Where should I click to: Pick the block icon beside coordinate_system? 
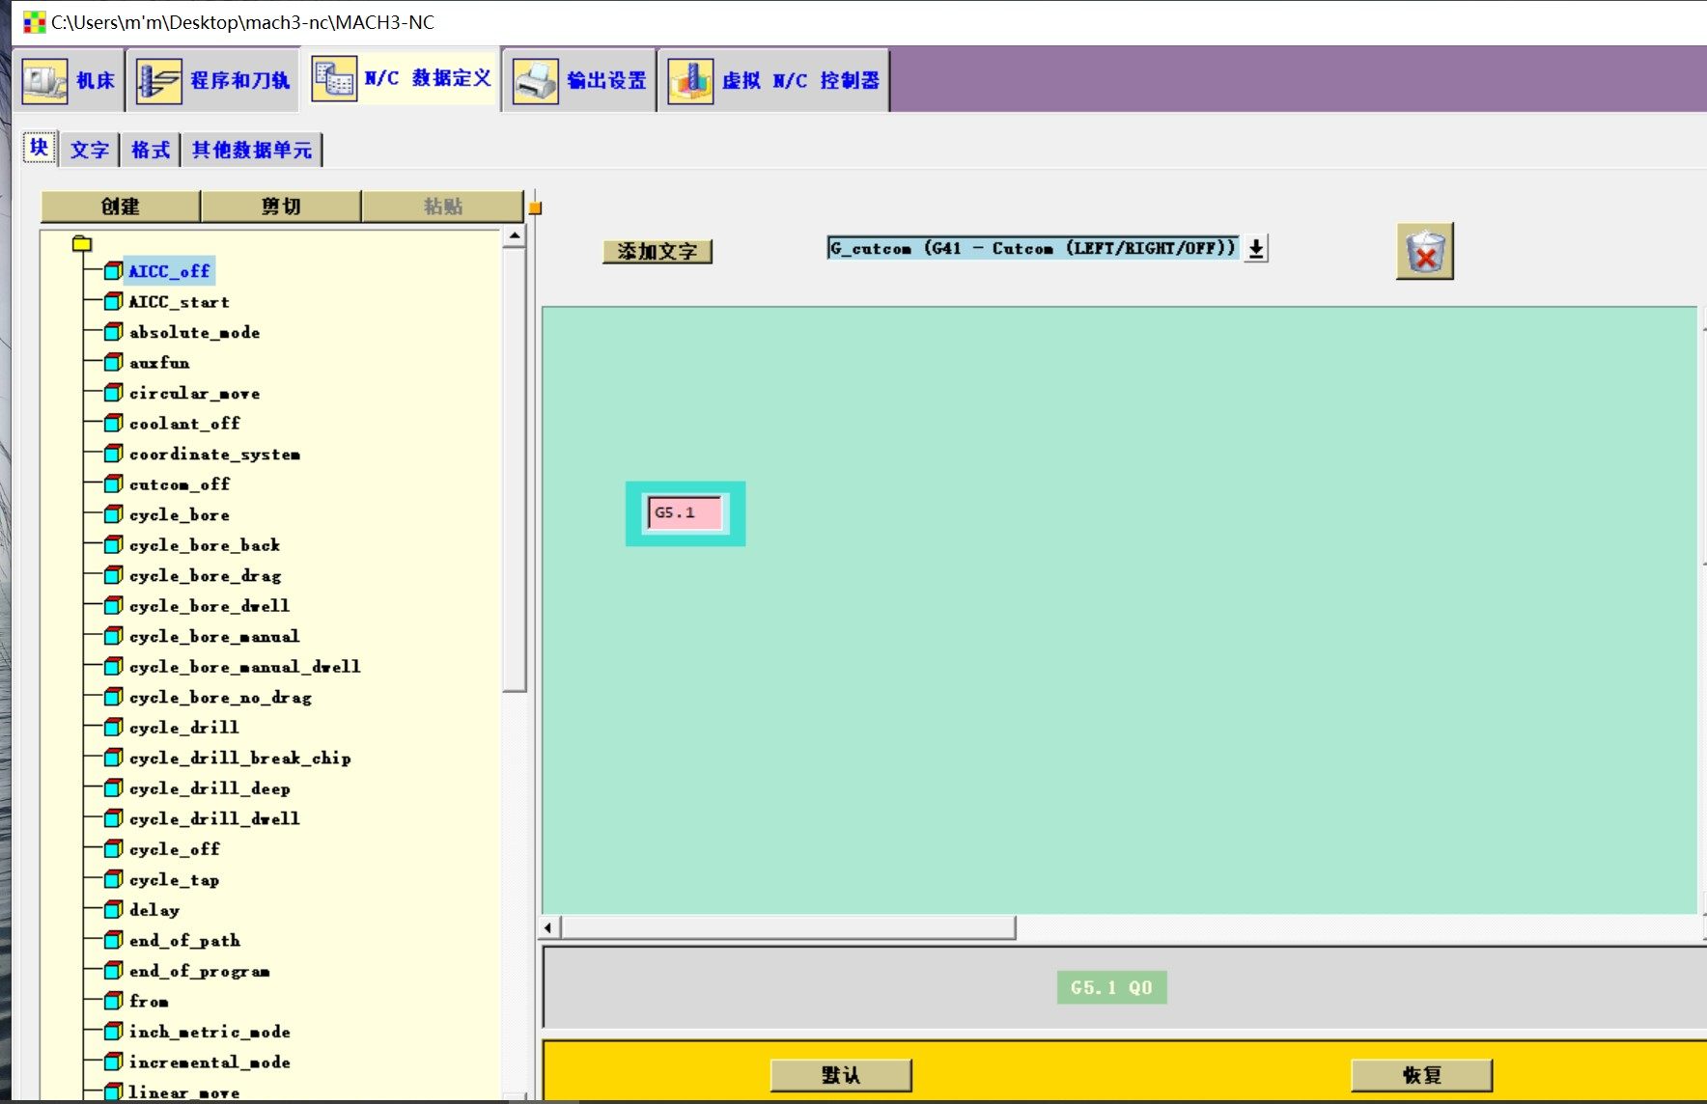113,454
